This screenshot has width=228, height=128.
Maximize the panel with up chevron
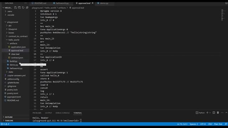[x=226, y=113]
